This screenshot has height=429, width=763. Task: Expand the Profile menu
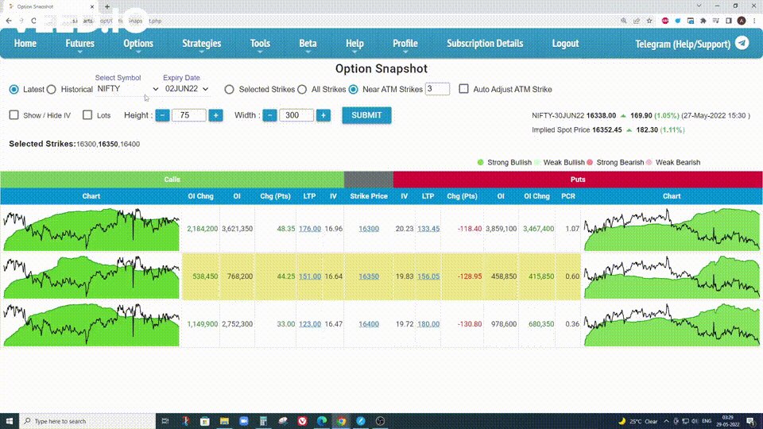click(405, 43)
